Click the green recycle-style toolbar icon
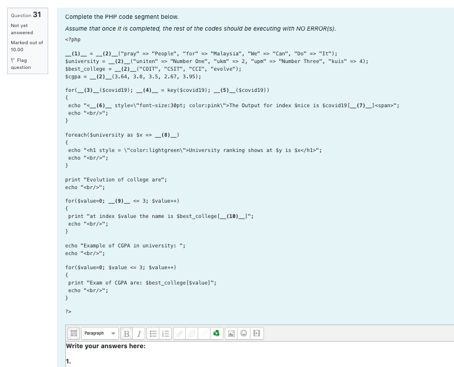Screen dimensions: 454x367 [x=216, y=333]
